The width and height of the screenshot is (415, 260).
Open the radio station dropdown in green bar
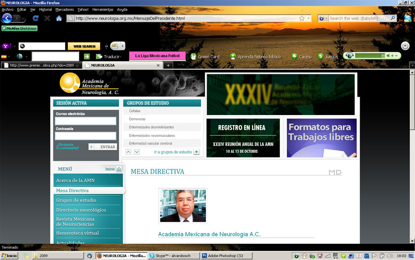[383, 56]
